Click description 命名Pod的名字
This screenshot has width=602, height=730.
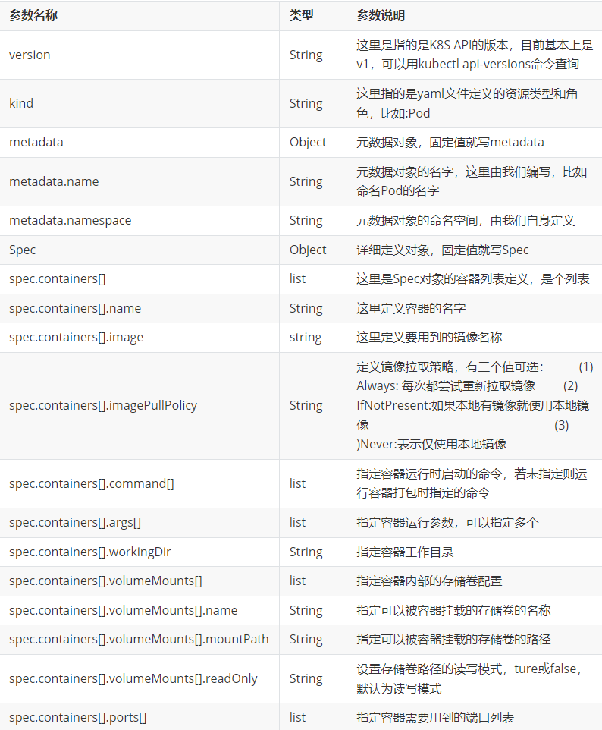click(398, 191)
